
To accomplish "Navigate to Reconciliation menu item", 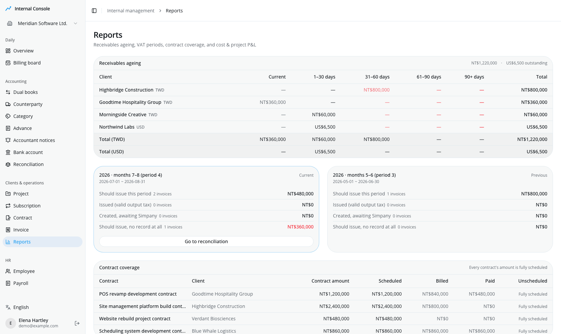I will click(x=42, y=164).
